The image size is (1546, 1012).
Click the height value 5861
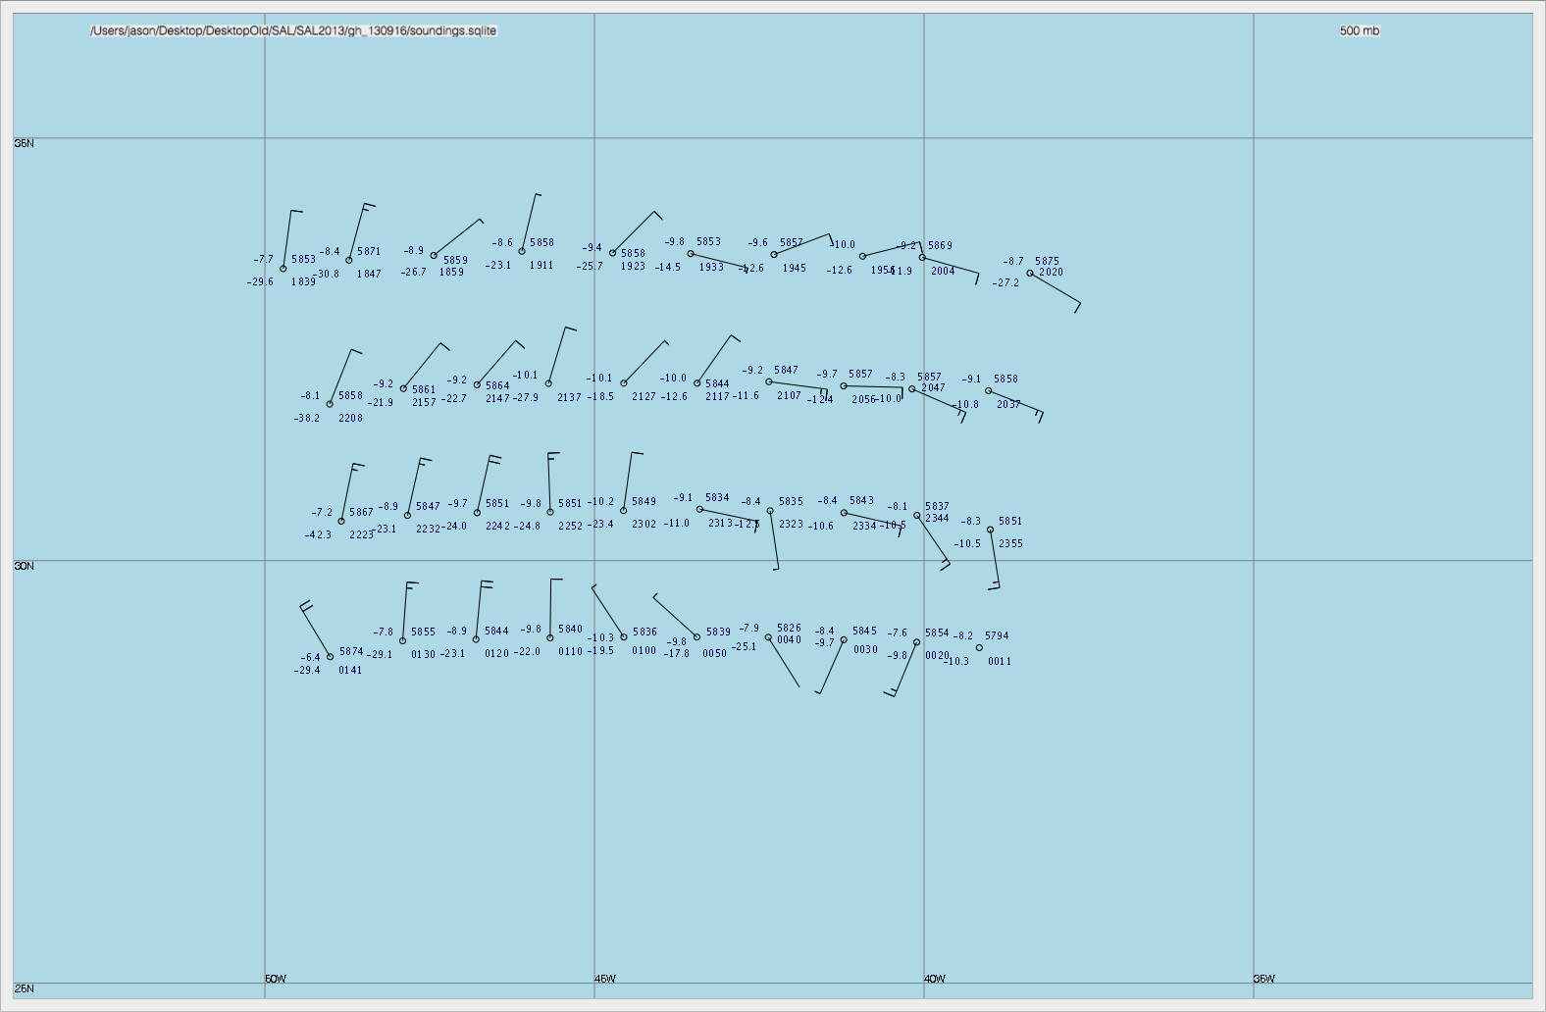tap(424, 390)
